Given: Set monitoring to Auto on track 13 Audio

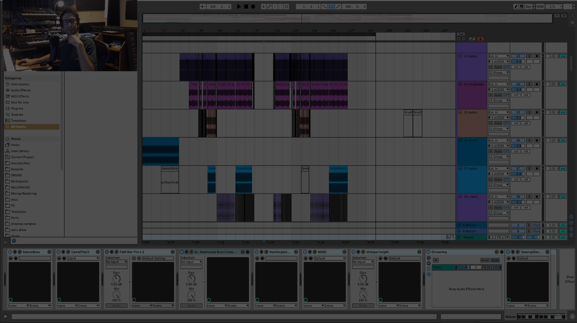Looking at the screenshot, I should (x=498, y=67).
